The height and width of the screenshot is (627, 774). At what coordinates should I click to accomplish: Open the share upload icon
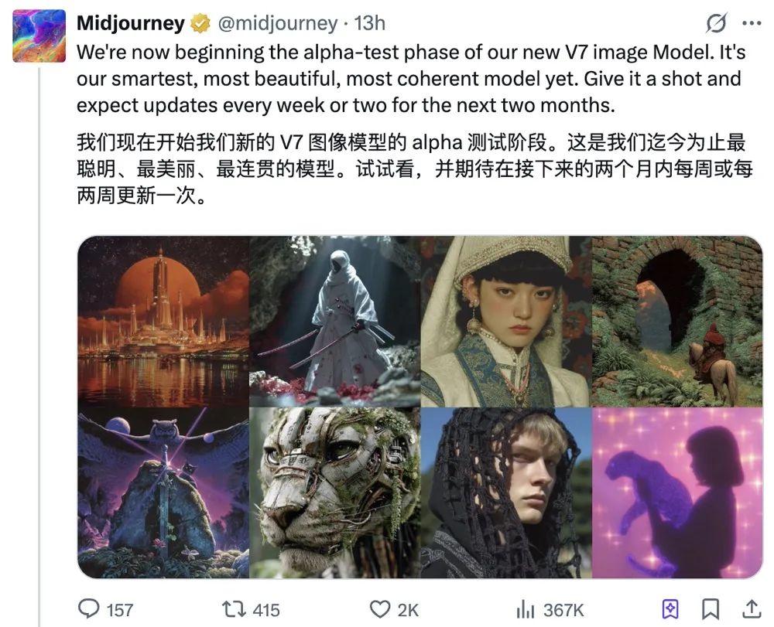[x=752, y=608]
